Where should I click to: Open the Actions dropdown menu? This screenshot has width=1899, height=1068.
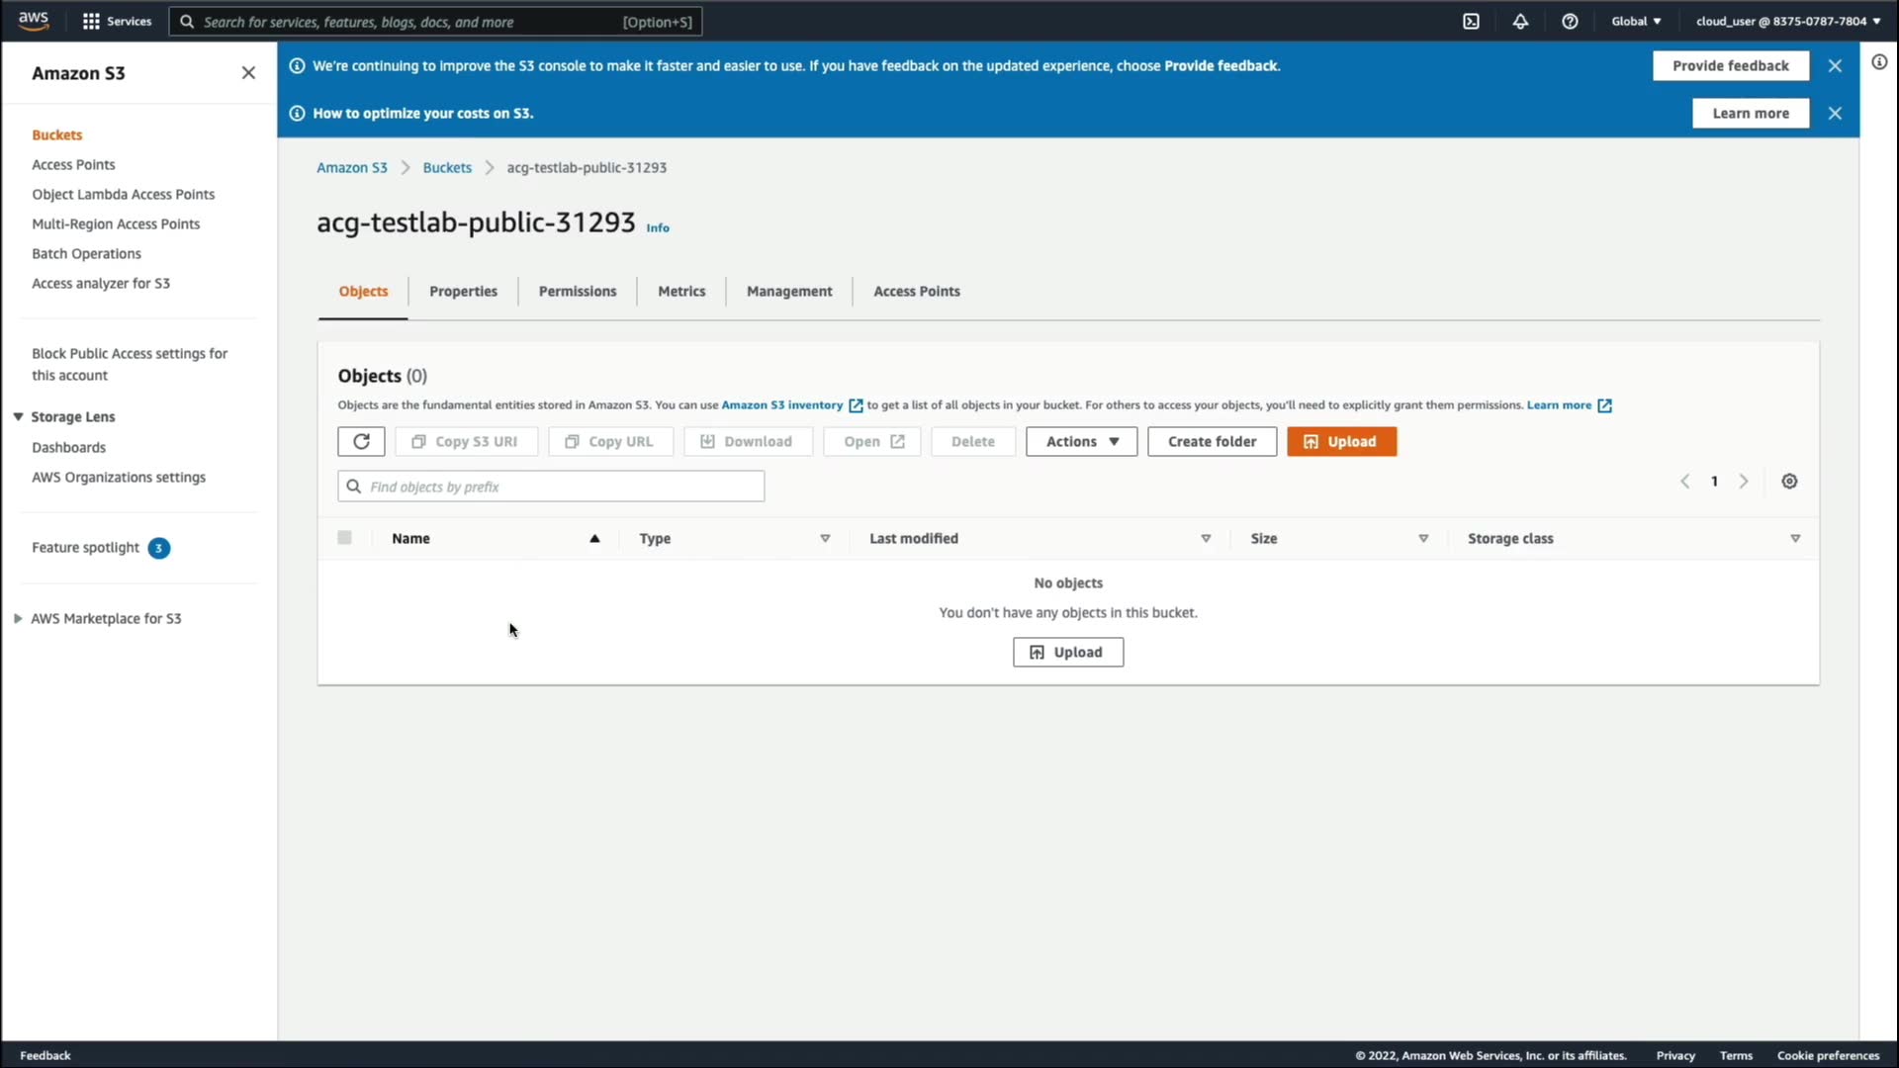1081,441
